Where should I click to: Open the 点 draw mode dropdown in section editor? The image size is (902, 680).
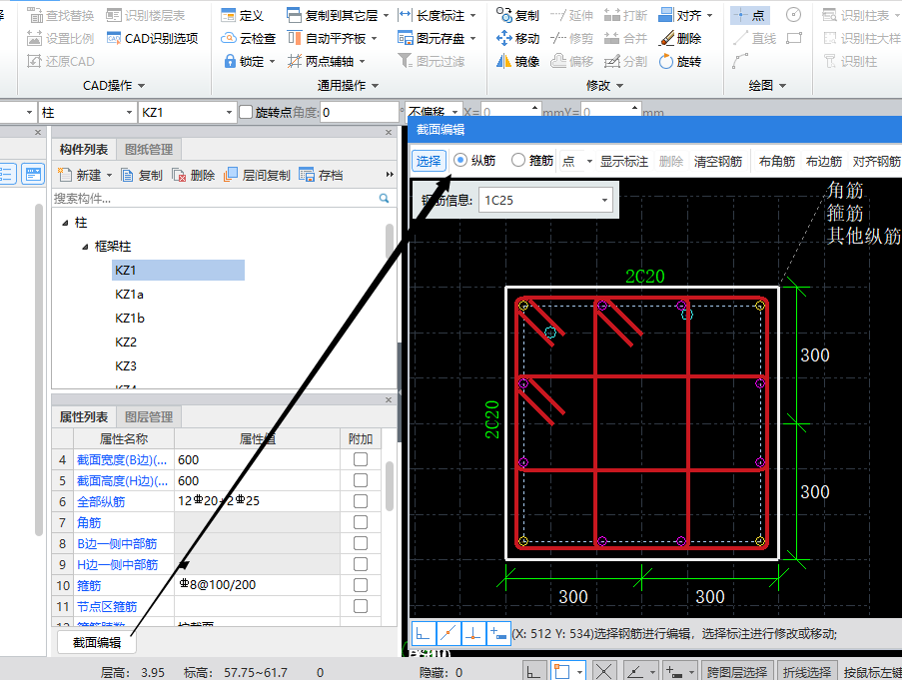click(x=589, y=161)
